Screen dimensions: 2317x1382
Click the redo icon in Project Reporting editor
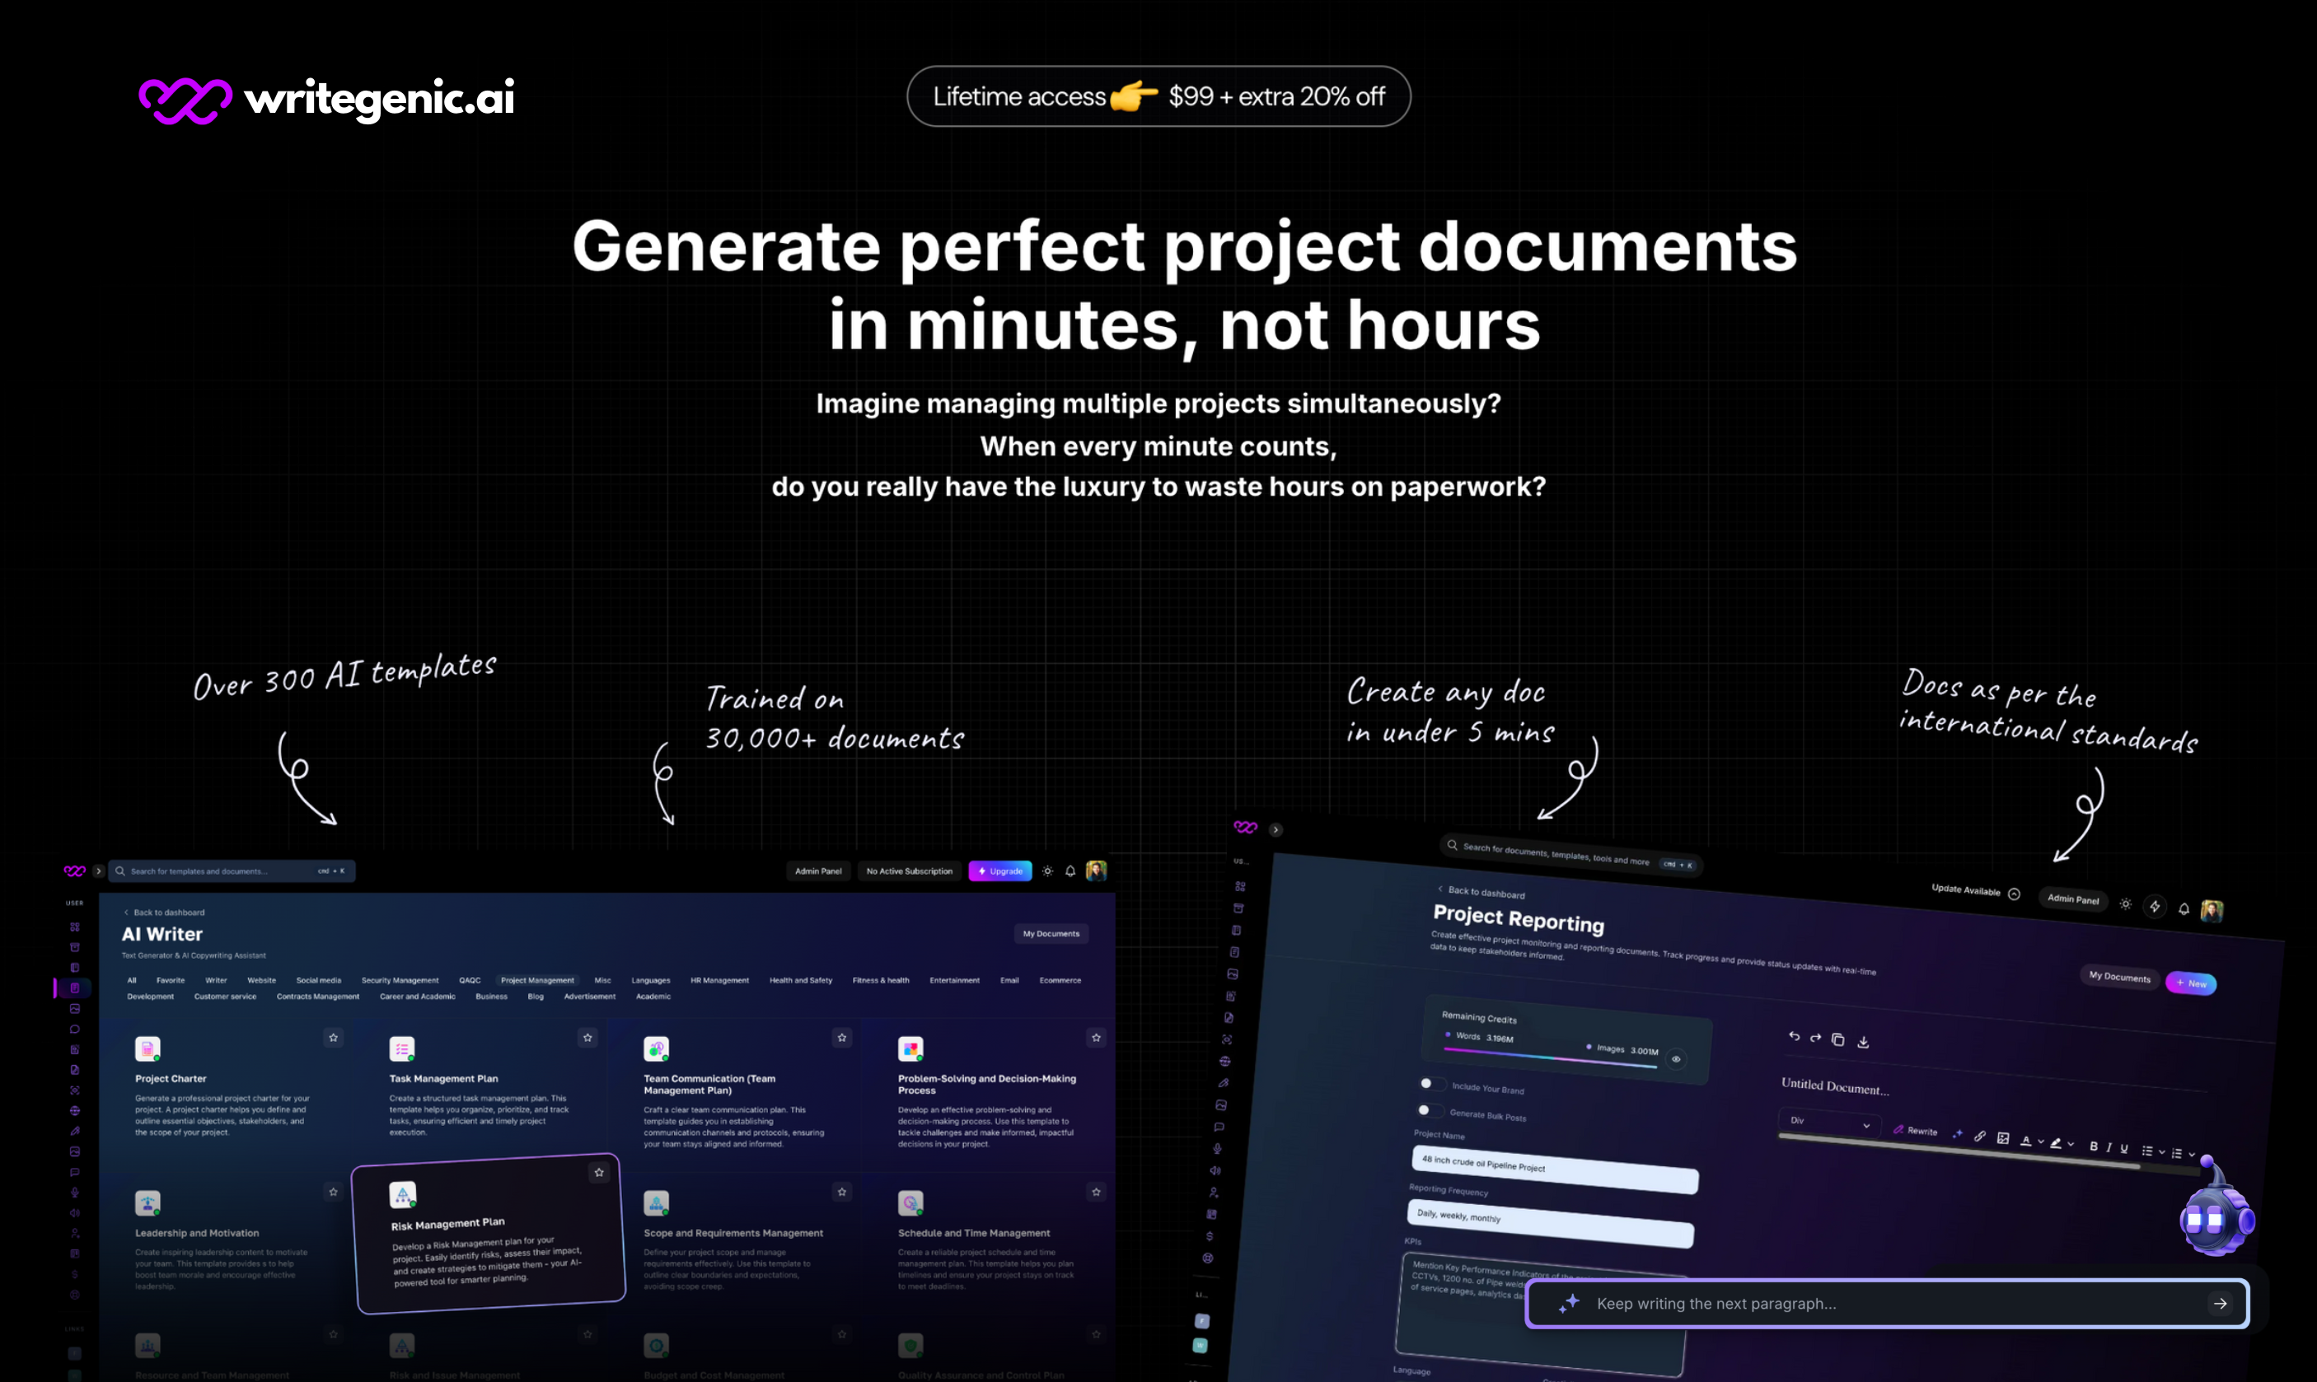(1816, 1038)
